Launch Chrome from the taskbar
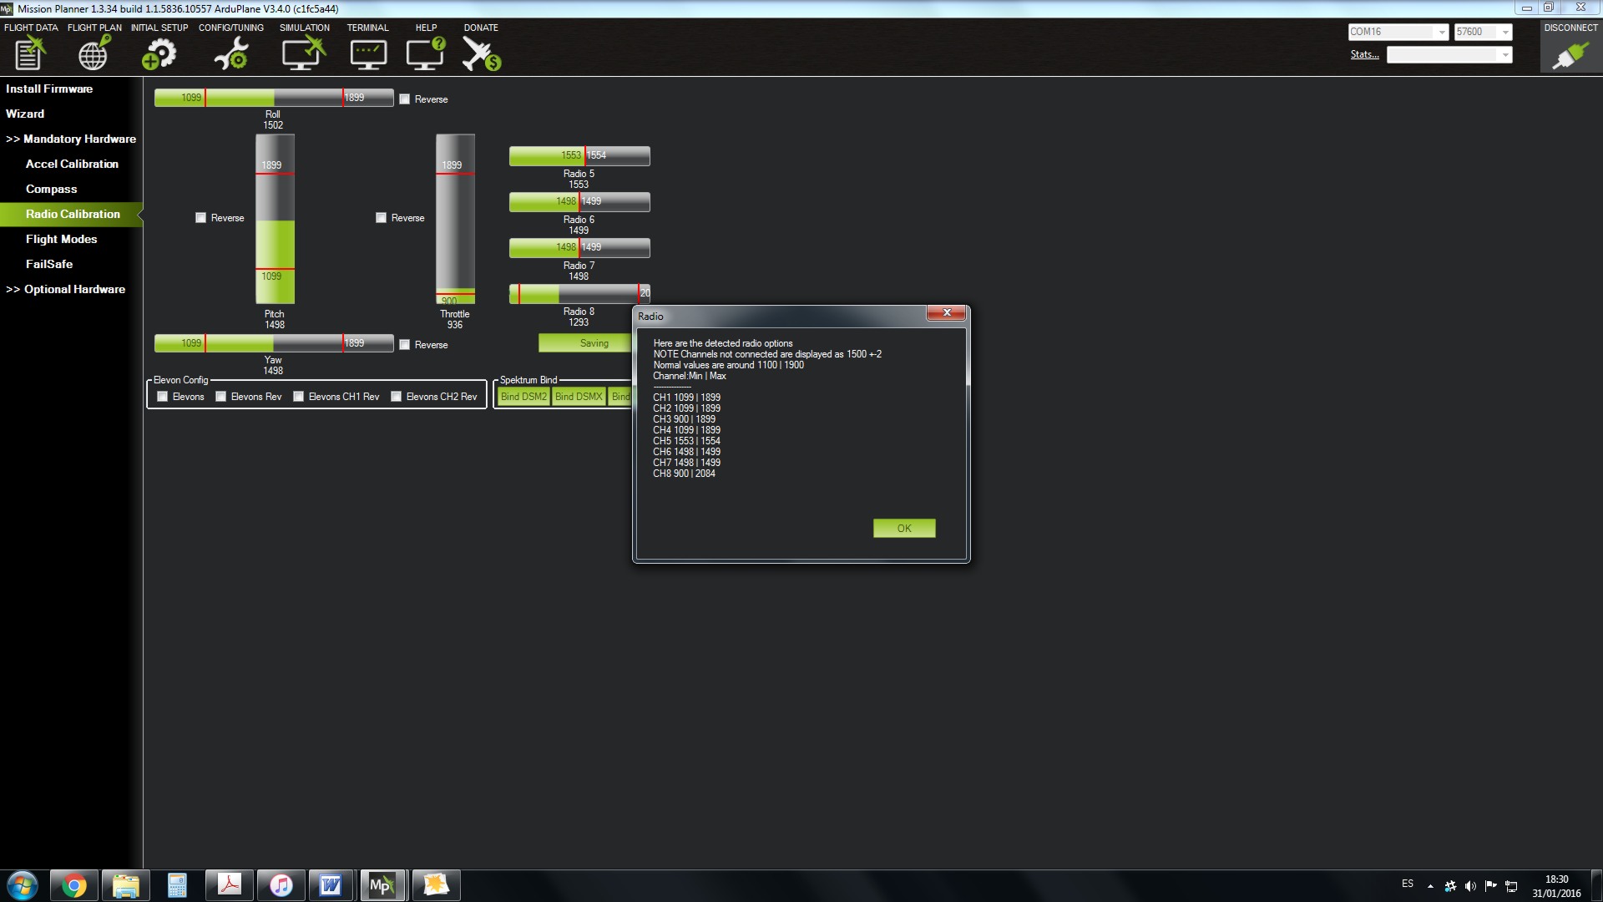 click(73, 885)
